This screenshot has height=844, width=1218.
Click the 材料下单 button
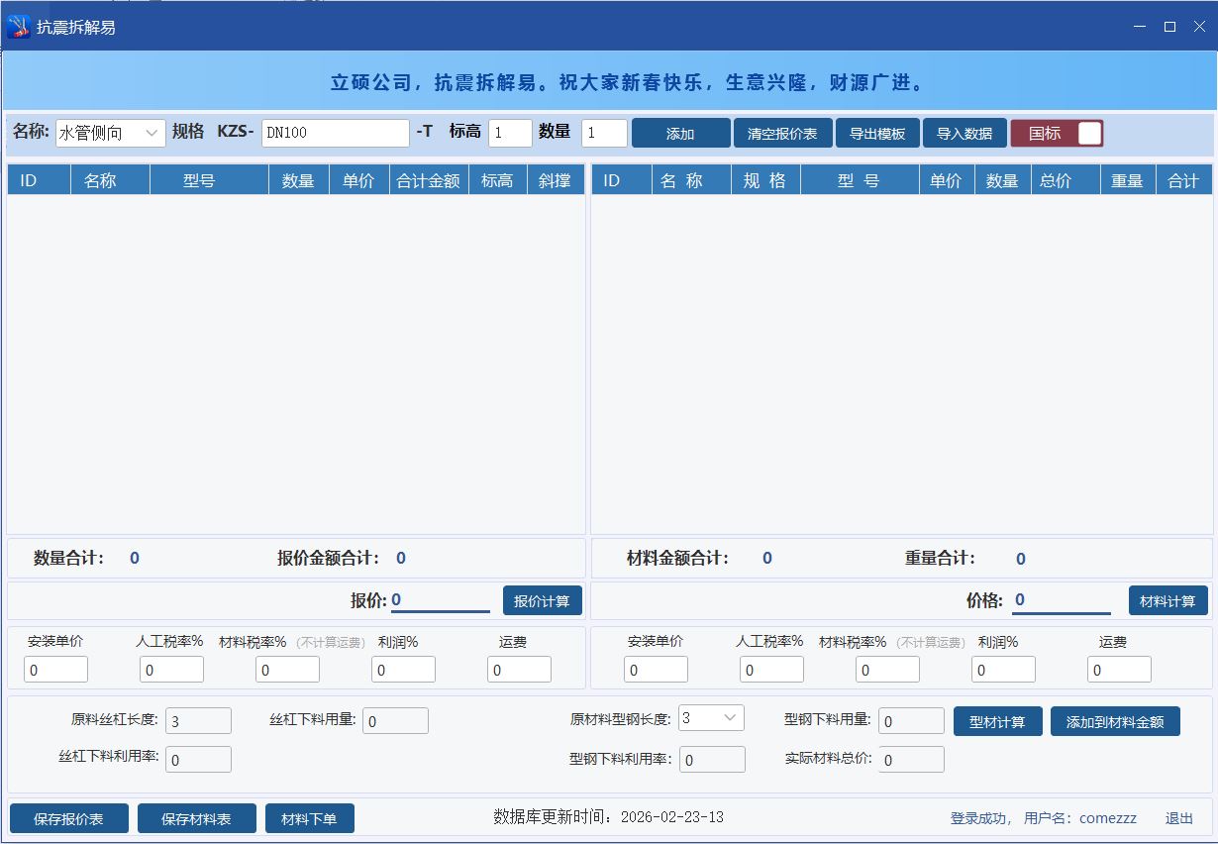pos(310,818)
